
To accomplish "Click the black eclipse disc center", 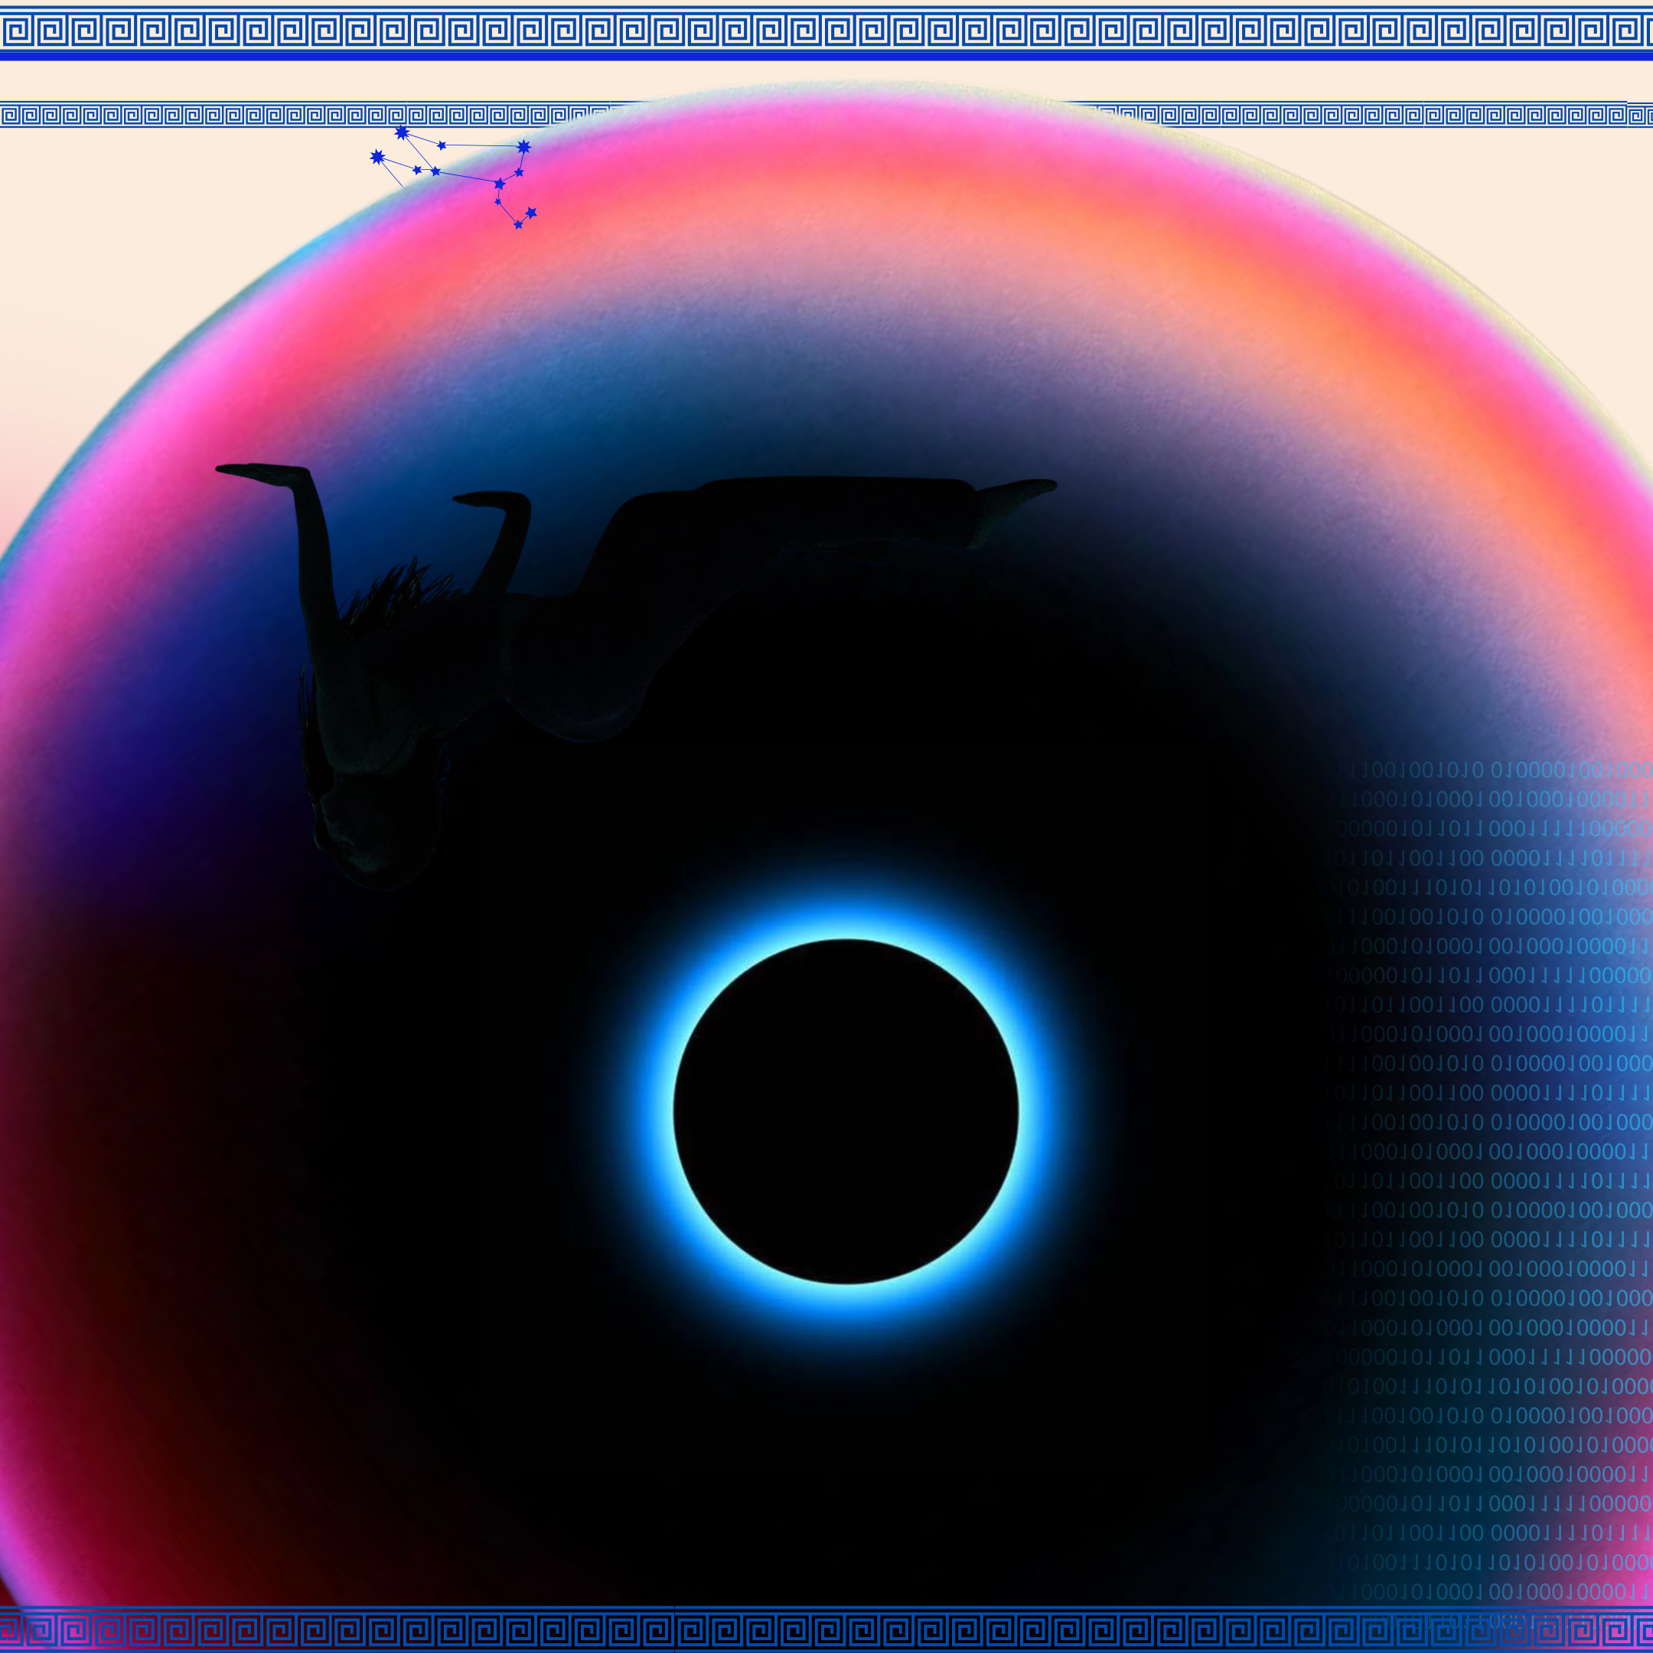I will (x=846, y=1111).
